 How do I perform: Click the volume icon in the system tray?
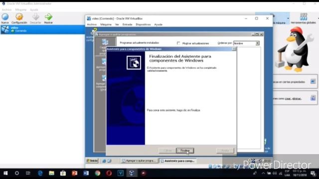click(275, 174)
